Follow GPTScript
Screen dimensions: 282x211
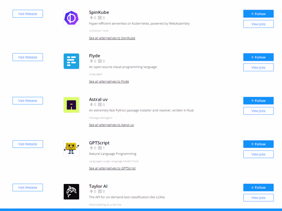[x=259, y=144]
